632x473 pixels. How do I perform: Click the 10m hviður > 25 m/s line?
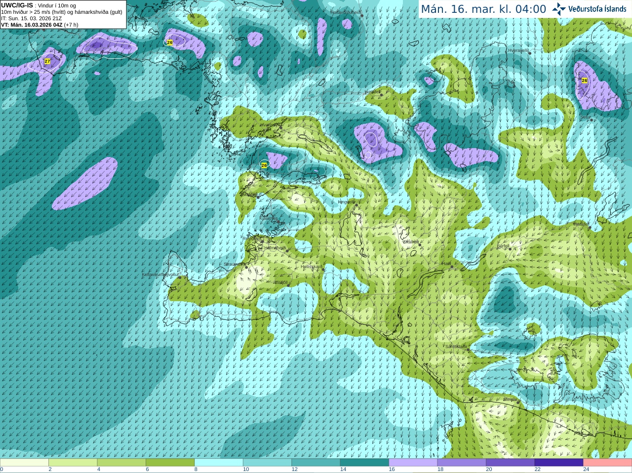point(62,12)
